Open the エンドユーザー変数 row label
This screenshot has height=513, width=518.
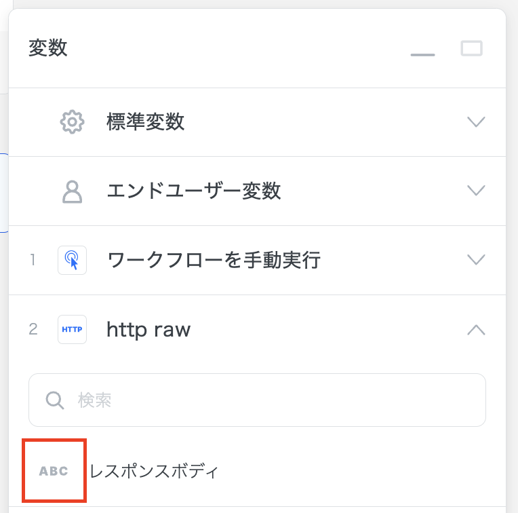tap(194, 191)
